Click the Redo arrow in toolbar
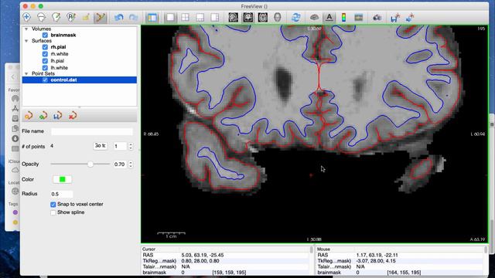495x278 pixels. [x=134, y=17]
